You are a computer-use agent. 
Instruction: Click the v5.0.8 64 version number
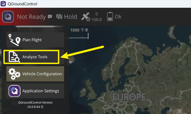click(35, 107)
